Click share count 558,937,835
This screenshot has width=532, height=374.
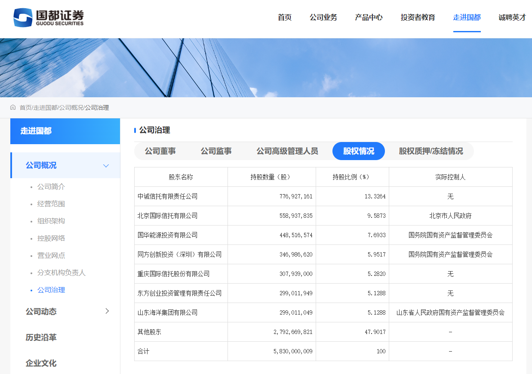click(x=296, y=216)
